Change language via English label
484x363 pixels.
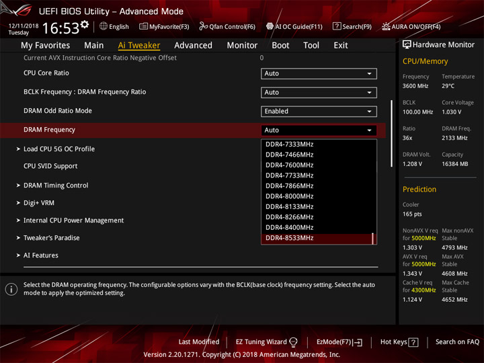(119, 27)
